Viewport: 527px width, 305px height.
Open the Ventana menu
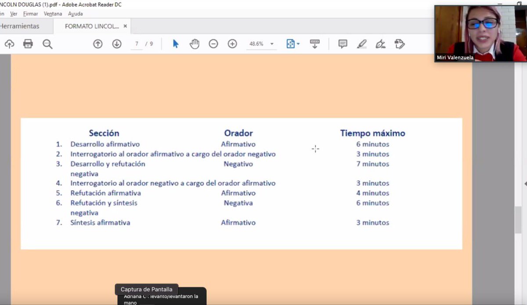[x=53, y=14]
